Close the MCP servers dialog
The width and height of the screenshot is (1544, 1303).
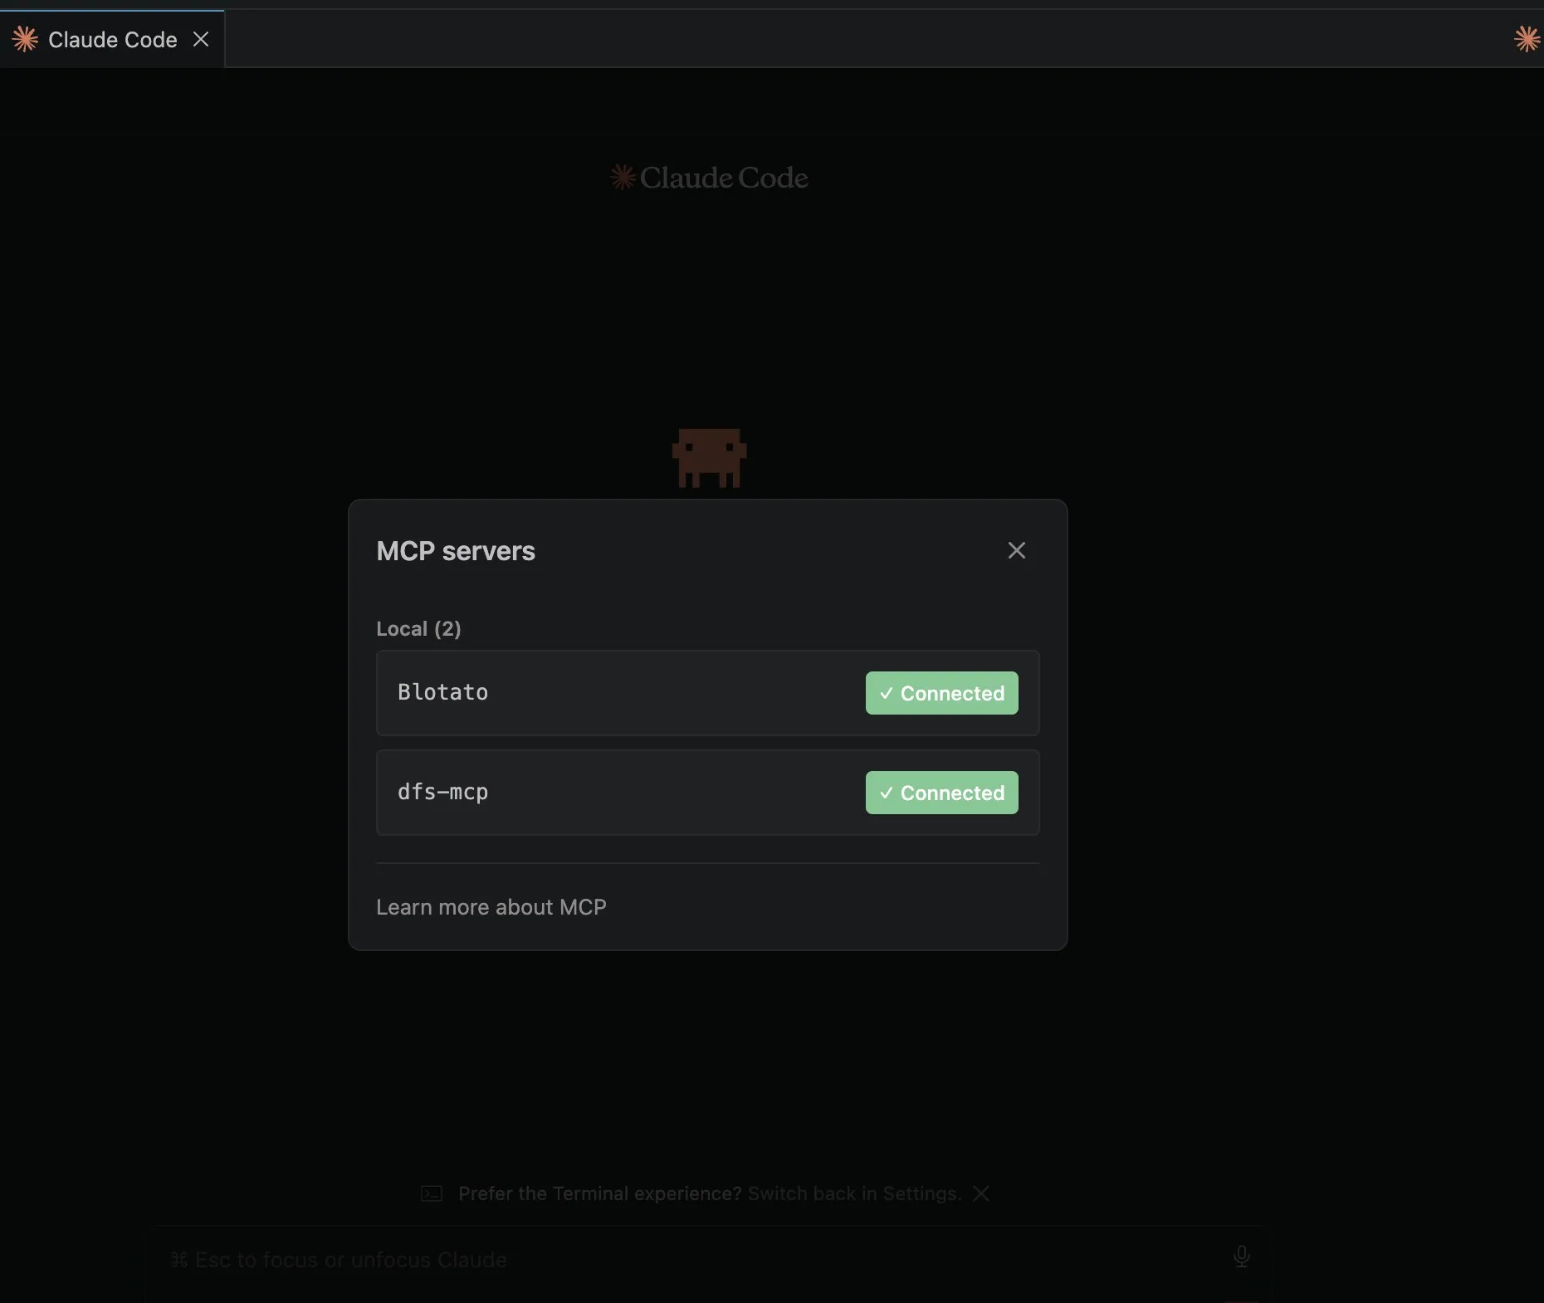tap(1016, 550)
